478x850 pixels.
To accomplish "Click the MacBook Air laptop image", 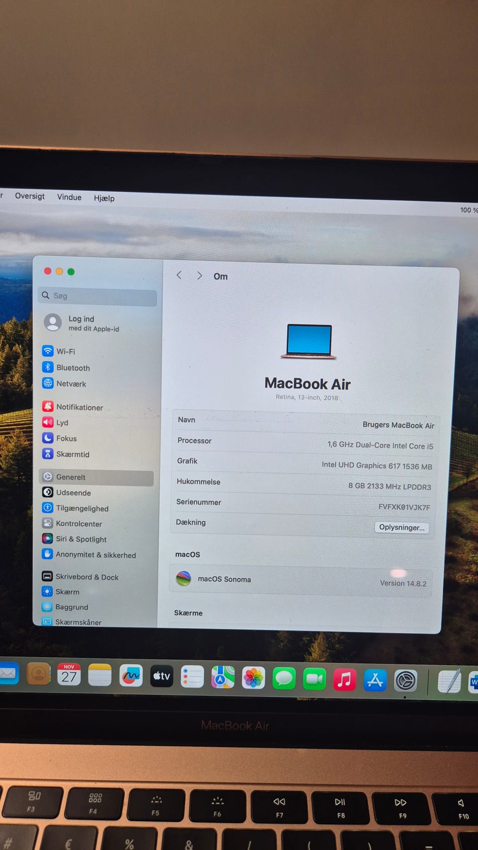I will pos(309,341).
